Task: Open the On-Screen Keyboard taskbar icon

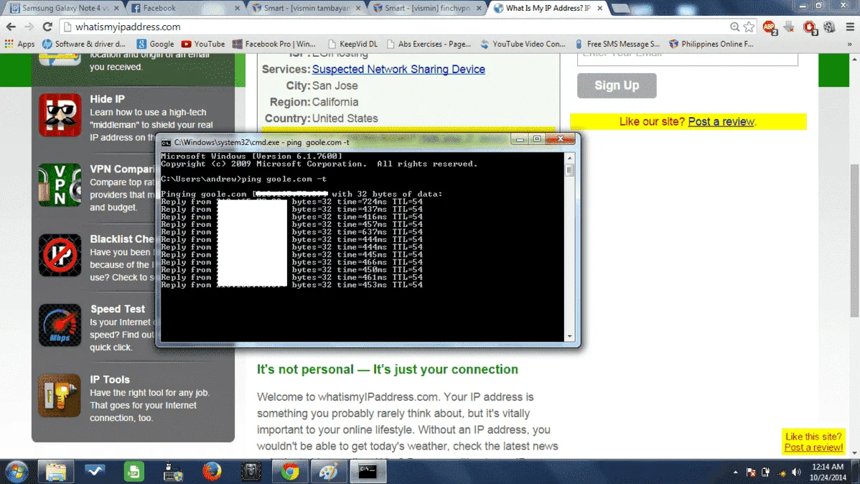Action: click(x=173, y=471)
